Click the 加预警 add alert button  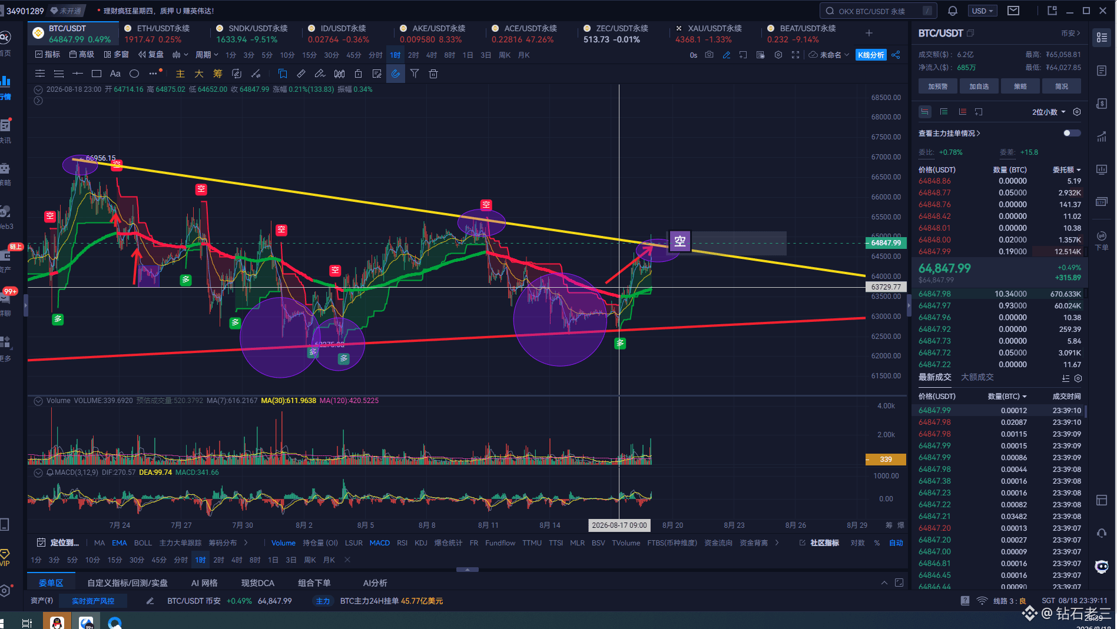click(x=938, y=86)
